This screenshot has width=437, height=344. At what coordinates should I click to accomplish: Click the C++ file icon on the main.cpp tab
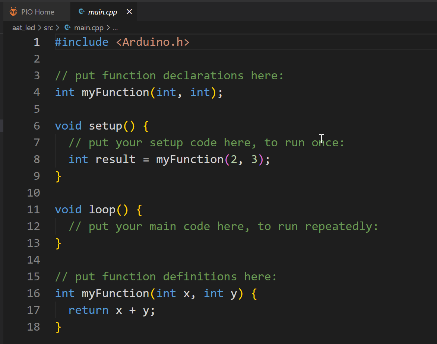click(82, 12)
